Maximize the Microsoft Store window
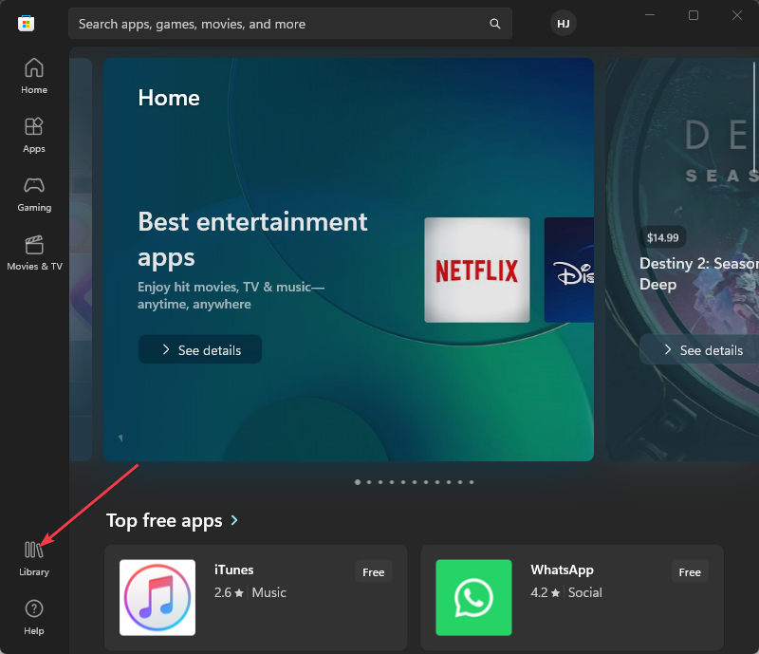 click(x=694, y=15)
